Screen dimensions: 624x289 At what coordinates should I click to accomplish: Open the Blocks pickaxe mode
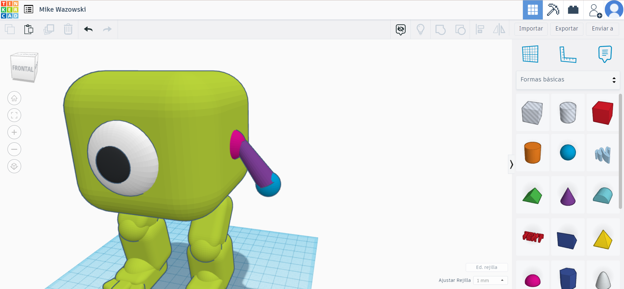click(x=553, y=10)
